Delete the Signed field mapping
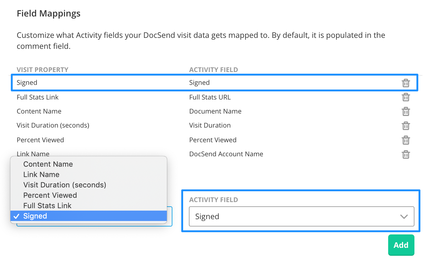423x268 pixels. point(406,83)
